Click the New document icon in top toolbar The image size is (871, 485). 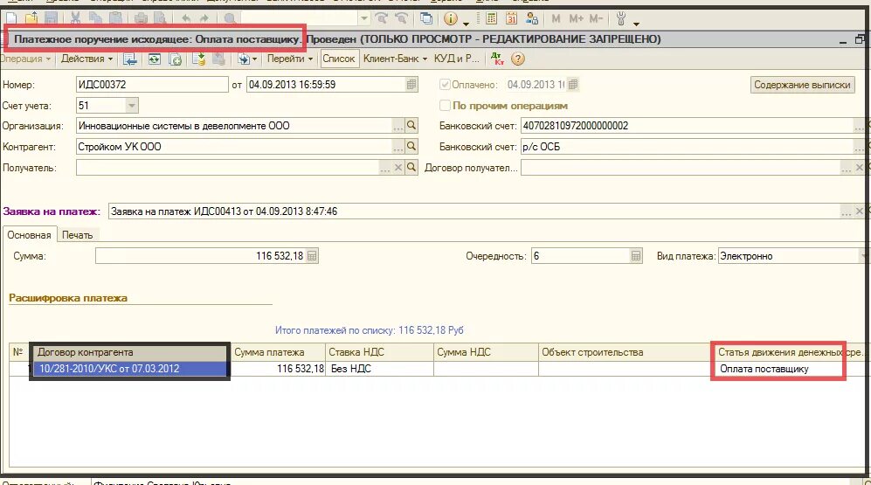(x=11, y=18)
